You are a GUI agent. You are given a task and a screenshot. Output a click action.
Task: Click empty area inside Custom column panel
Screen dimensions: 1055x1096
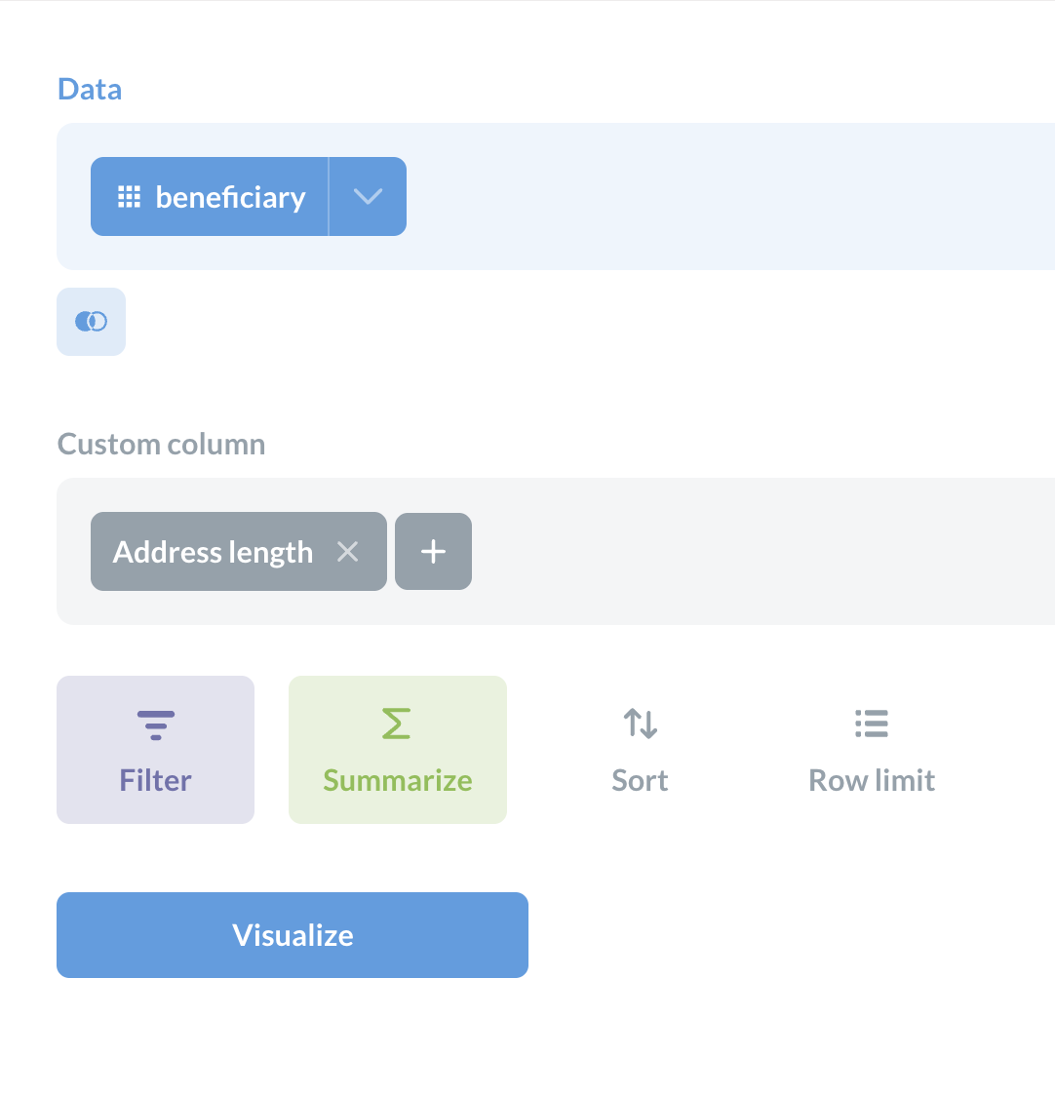[x=762, y=552]
